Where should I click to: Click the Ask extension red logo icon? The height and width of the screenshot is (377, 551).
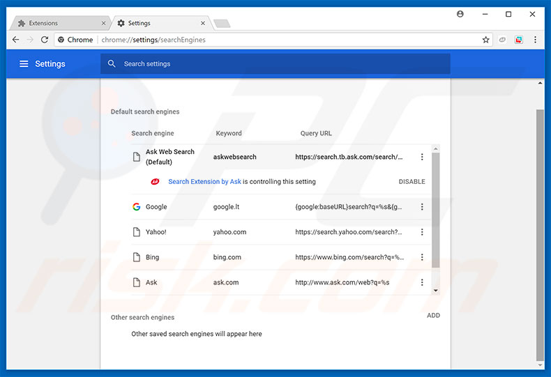click(x=155, y=181)
